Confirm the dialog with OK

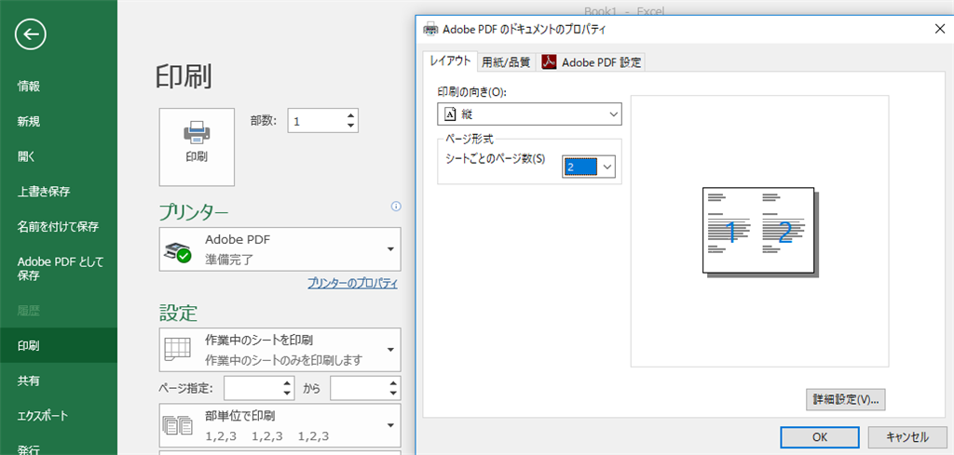[820, 436]
